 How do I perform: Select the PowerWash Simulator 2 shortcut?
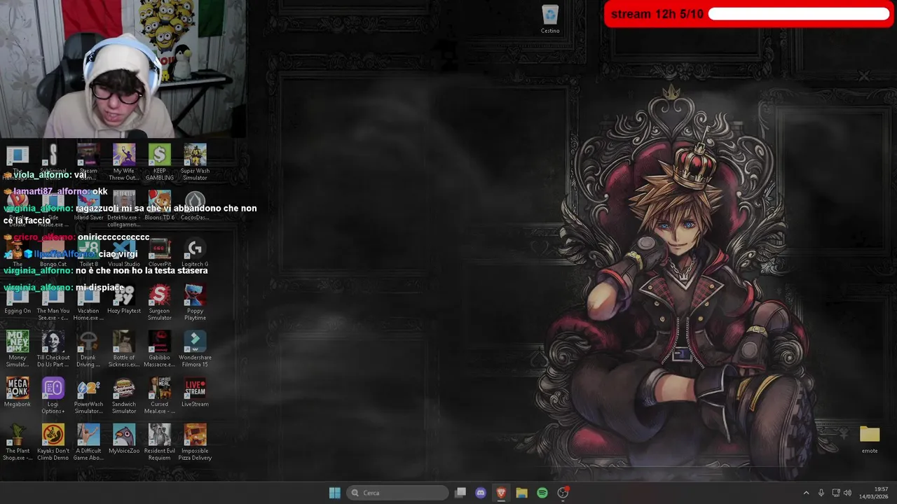(x=88, y=395)
